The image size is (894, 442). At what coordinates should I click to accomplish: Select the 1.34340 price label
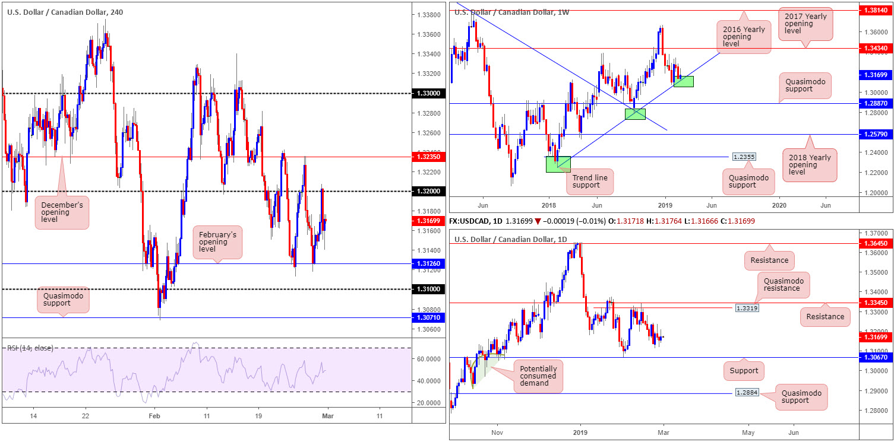coord(876,48)
